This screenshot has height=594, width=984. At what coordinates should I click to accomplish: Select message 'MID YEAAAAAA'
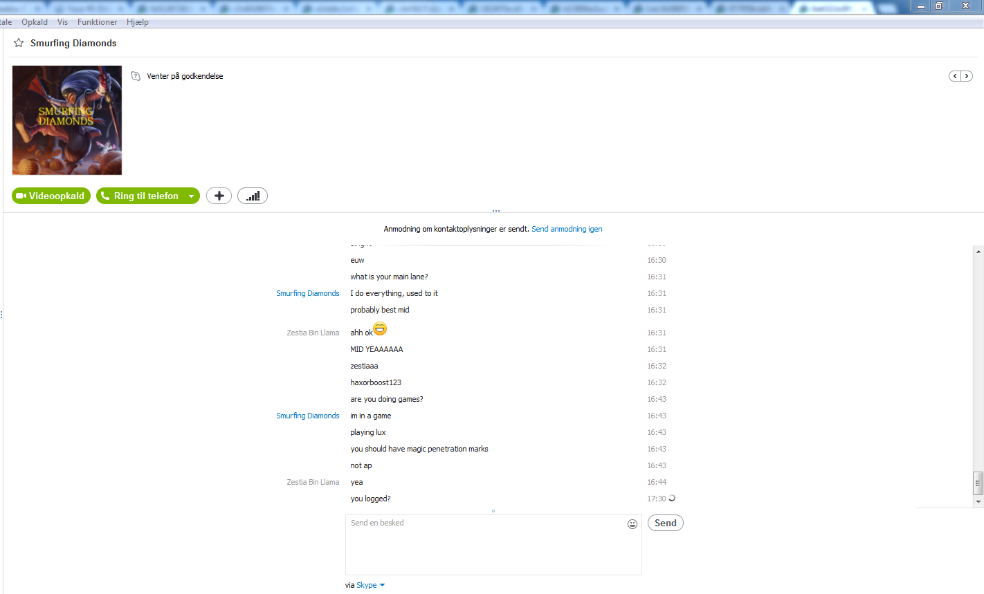(376, 349)
